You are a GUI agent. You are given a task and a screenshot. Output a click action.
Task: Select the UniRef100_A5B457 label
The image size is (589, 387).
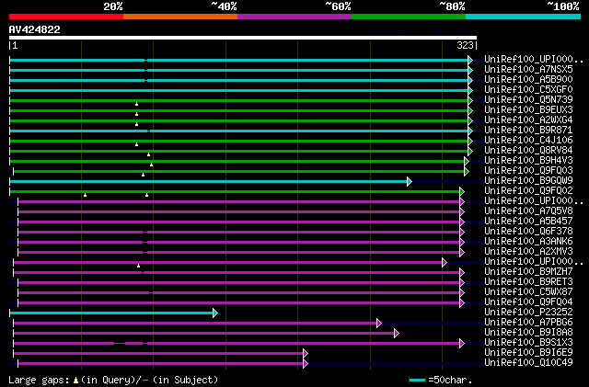[x=528, y=222]
